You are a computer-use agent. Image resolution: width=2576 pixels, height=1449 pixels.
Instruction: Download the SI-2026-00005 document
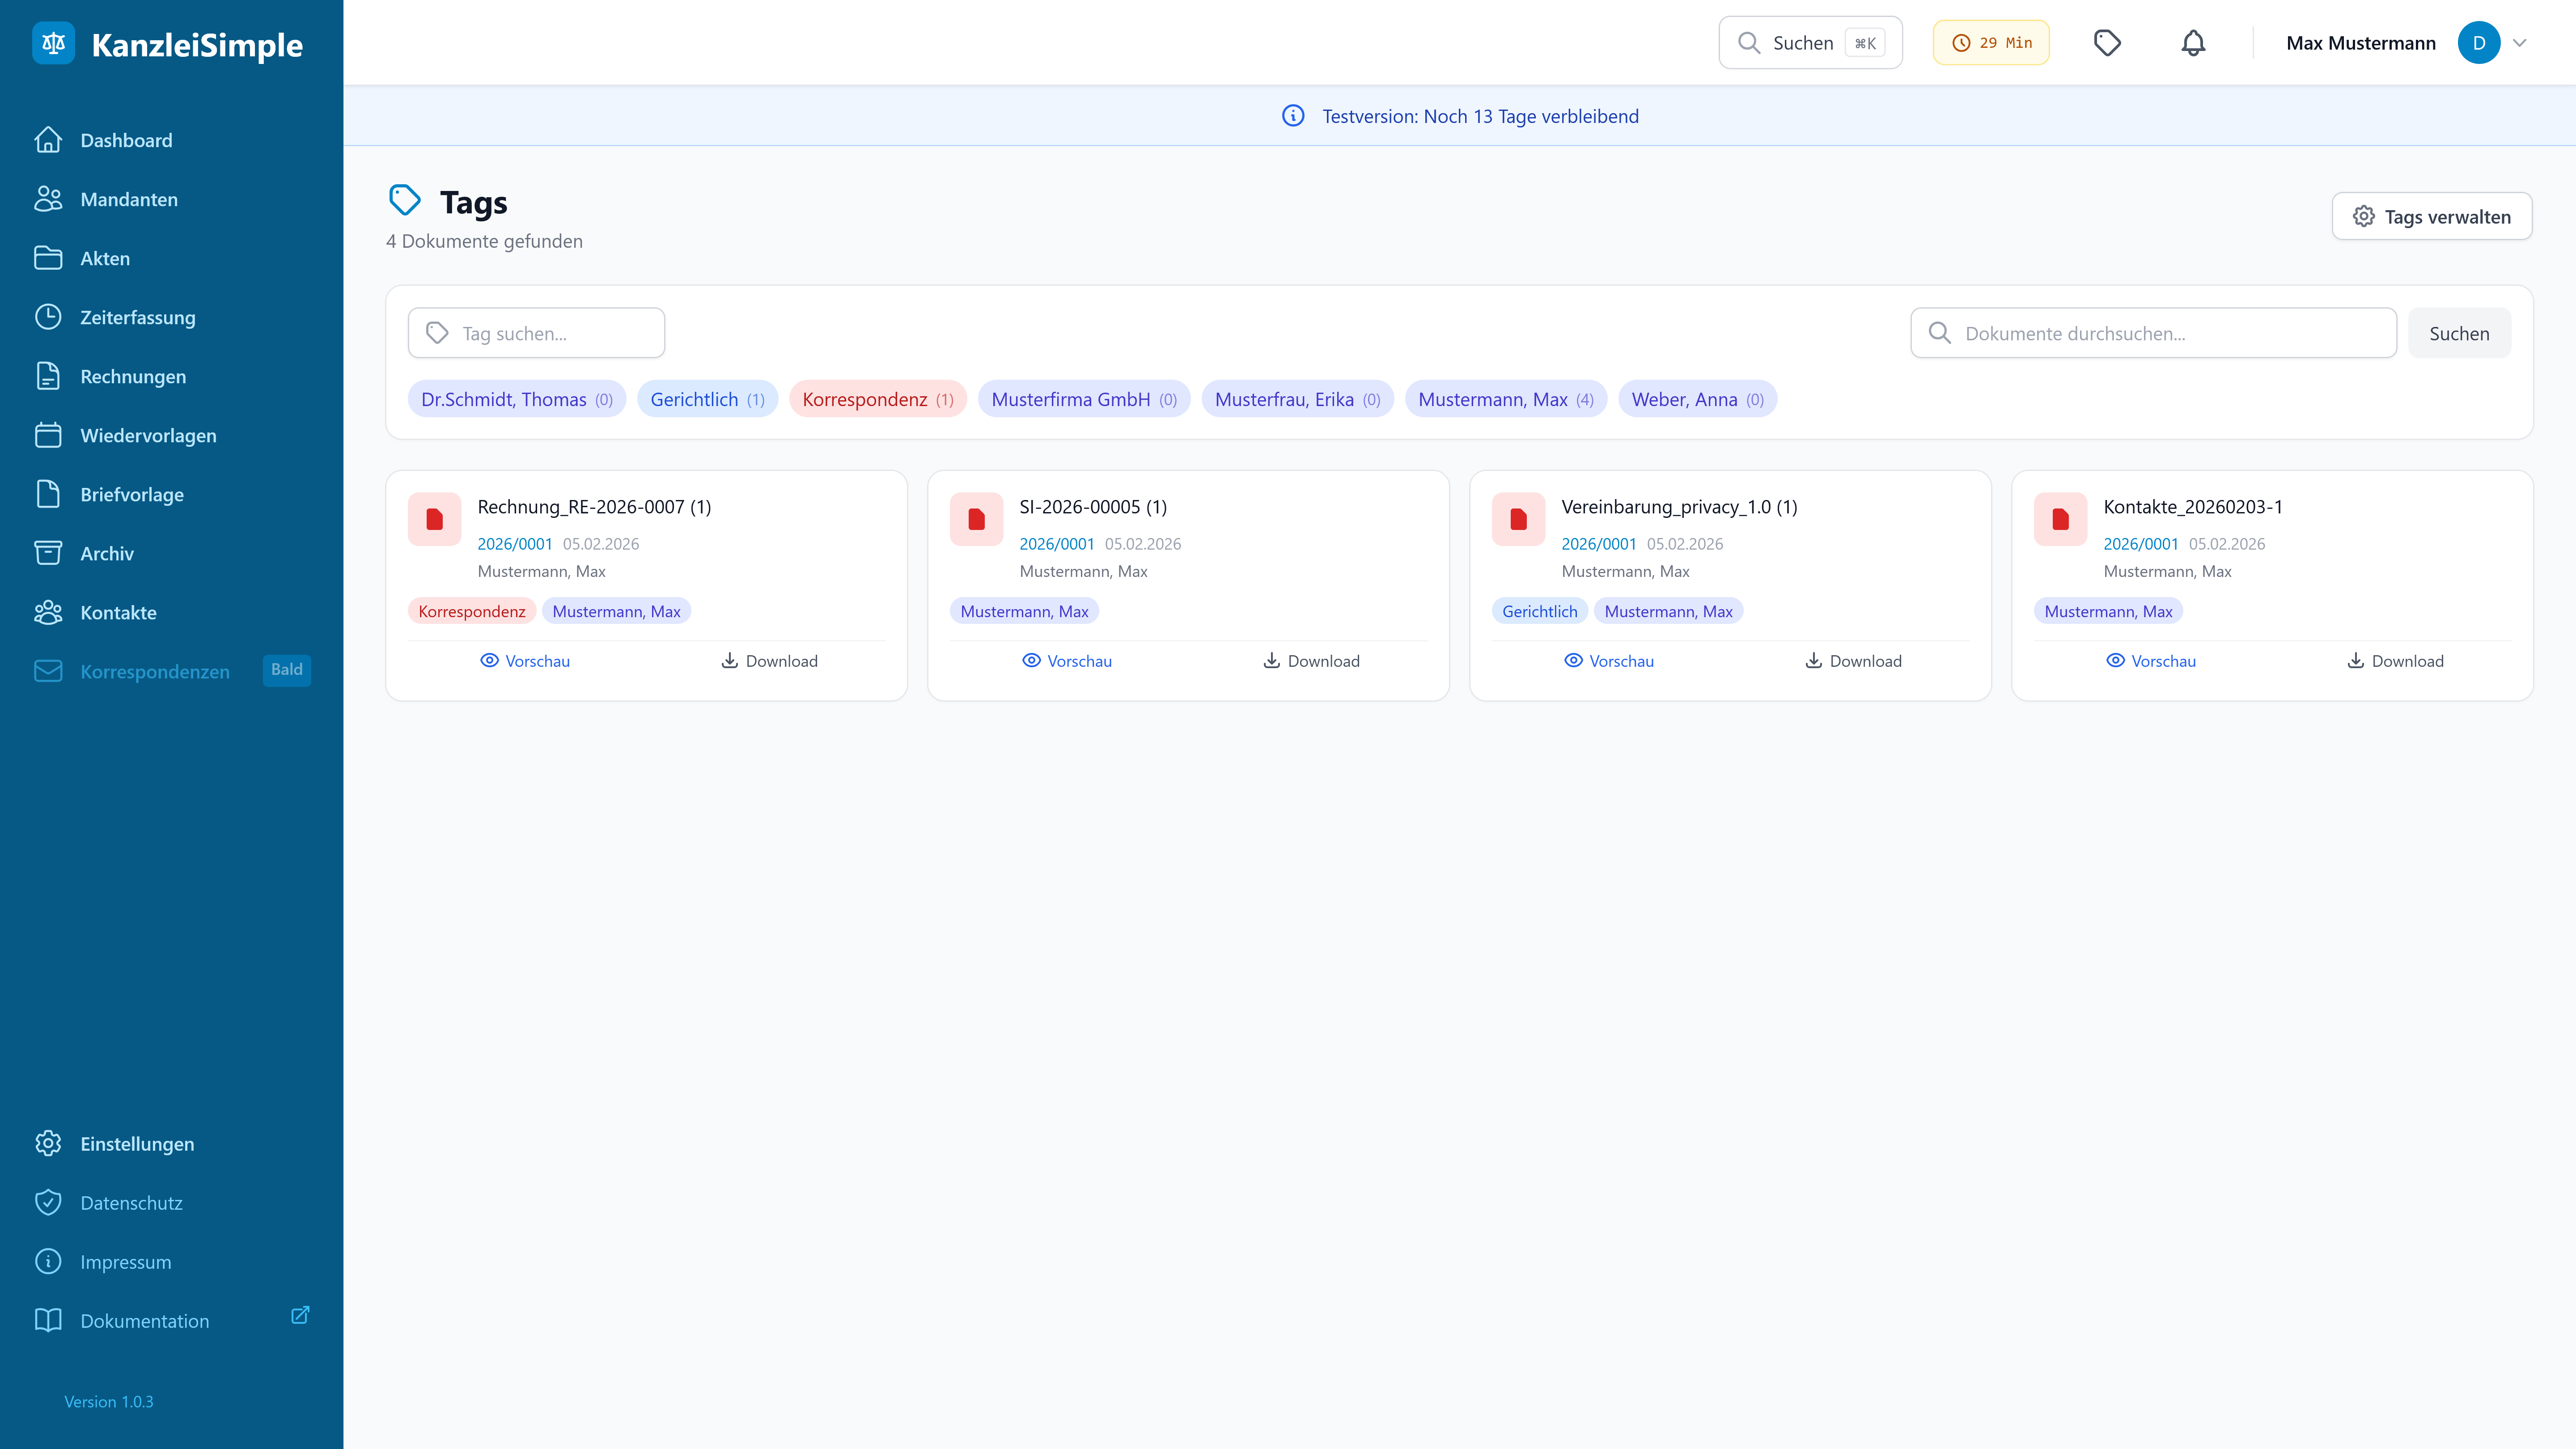pos(1311,661)
